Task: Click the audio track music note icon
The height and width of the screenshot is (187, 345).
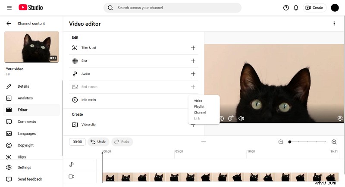Action: [72, 164]
